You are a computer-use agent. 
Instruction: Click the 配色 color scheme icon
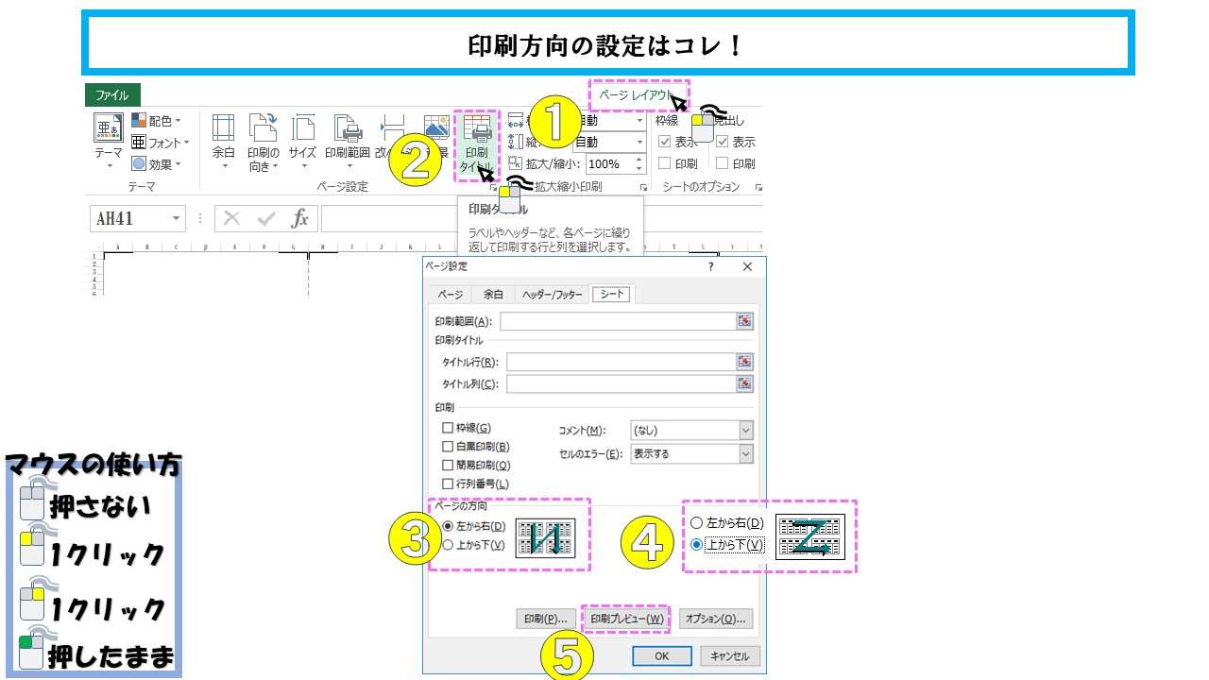[138, 121]
